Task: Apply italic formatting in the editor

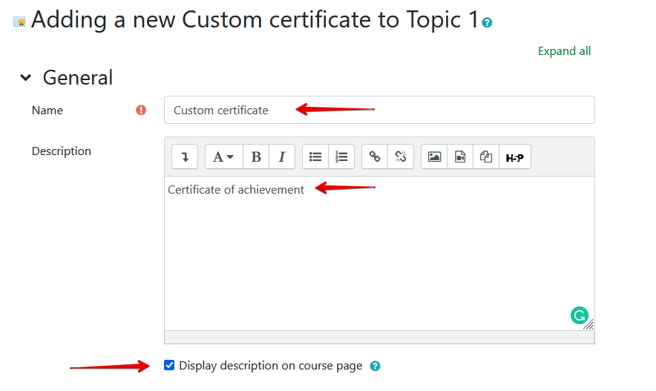Action: (282, 157)
